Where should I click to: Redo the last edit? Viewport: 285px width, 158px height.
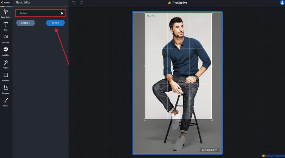pos(81,2)
